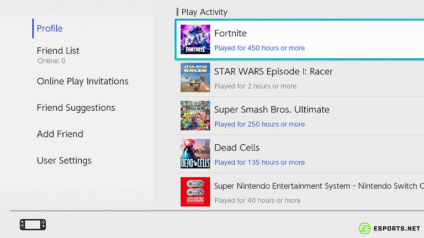Click 'Played for 2 hours or more'
The height and width of the screenshot is (238, 424).
tap(256, 86)
